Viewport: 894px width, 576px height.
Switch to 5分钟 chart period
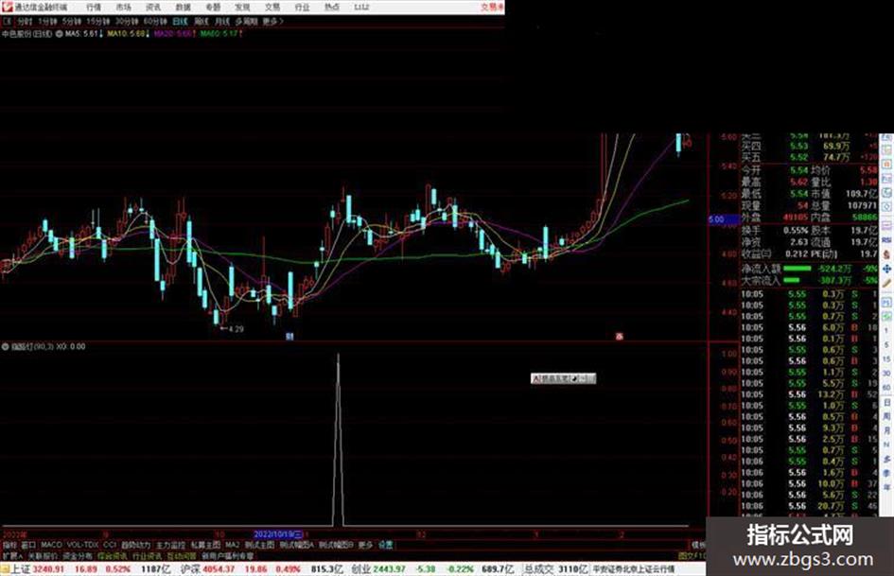[72, 22]
